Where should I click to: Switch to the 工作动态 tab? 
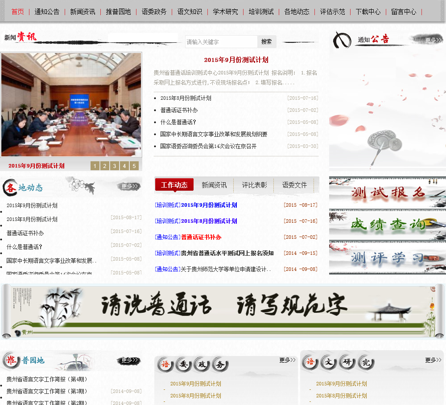[174, 185]
